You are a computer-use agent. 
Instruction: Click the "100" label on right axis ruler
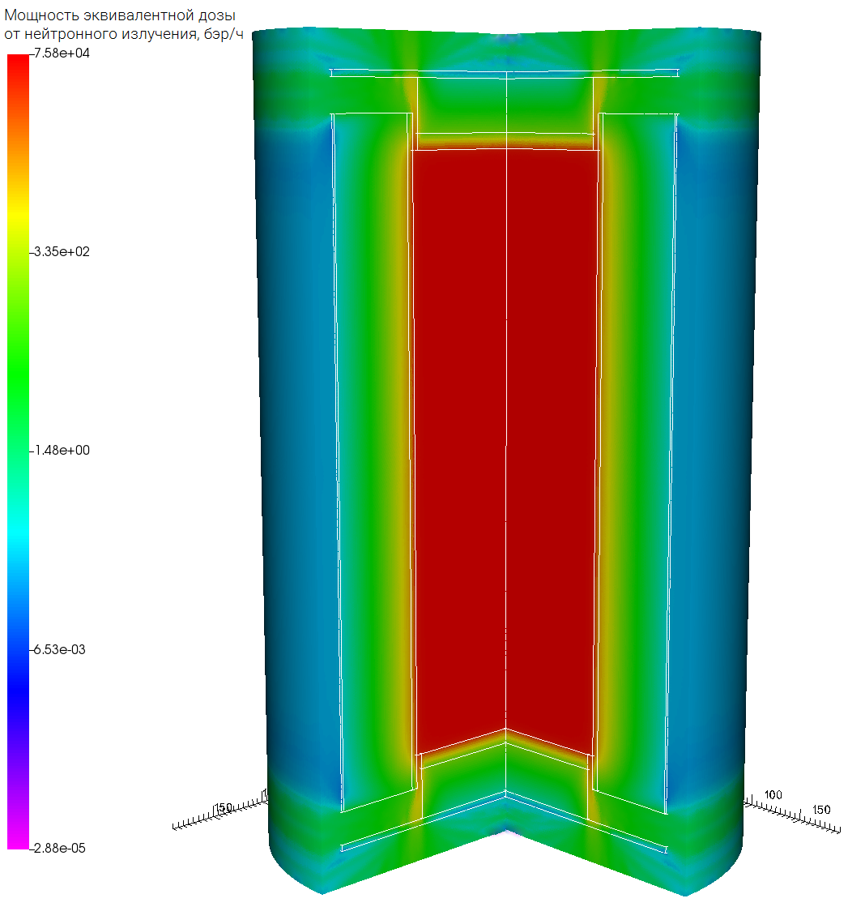click(x=773, y=795)
